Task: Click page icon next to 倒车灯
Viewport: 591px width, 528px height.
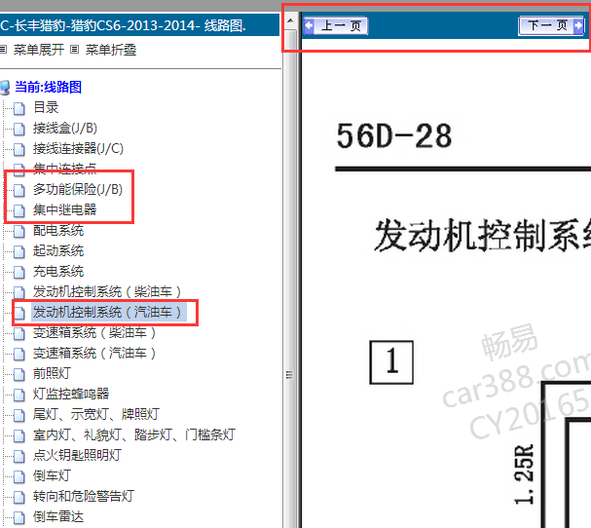Action: click(19, 476)
